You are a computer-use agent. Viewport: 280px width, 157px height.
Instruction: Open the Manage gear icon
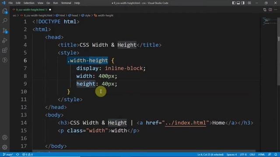[x=5, y=147]
